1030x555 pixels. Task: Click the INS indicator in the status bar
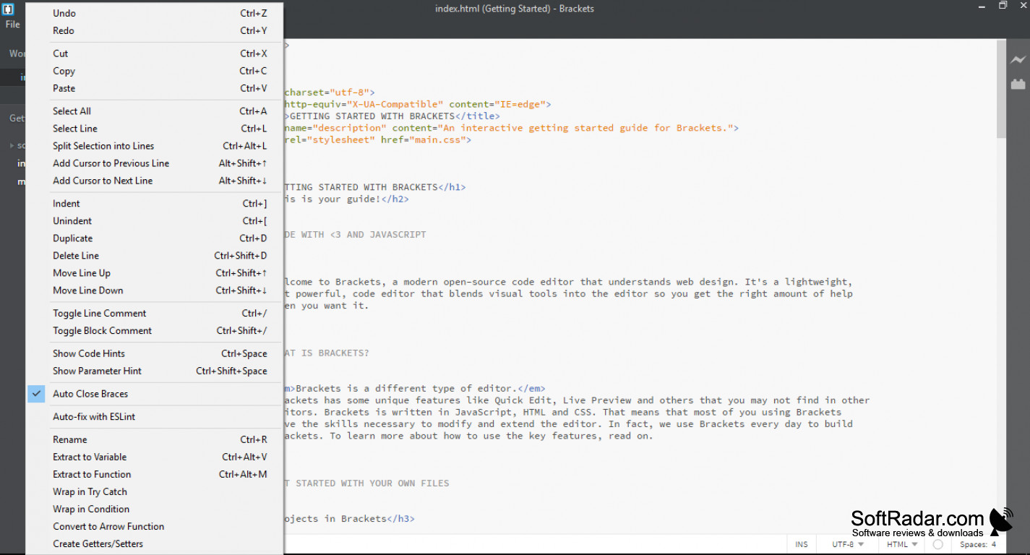[x=802, y=544]
